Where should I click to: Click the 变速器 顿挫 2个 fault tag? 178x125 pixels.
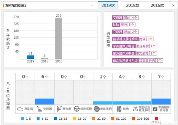point(125,32)
